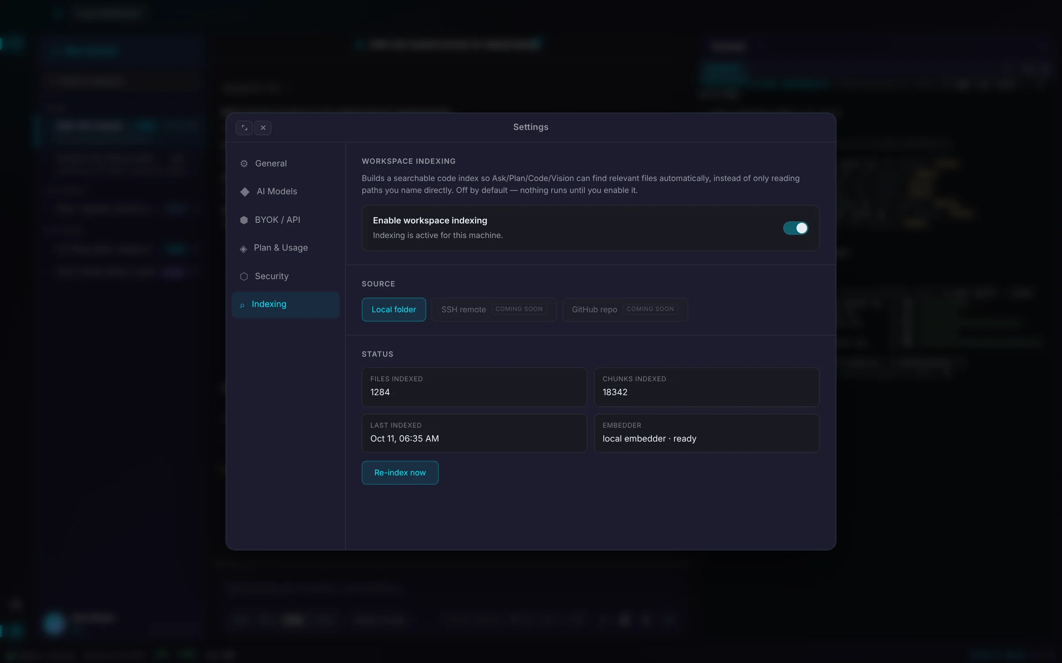
Task: Click the hexagon icon beside BYOK / API
Action: [244, 220]
